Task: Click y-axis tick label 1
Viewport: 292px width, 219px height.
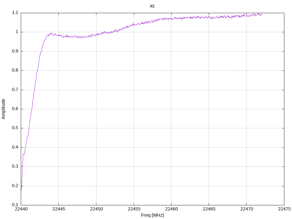Action: [x=17, y=32]
